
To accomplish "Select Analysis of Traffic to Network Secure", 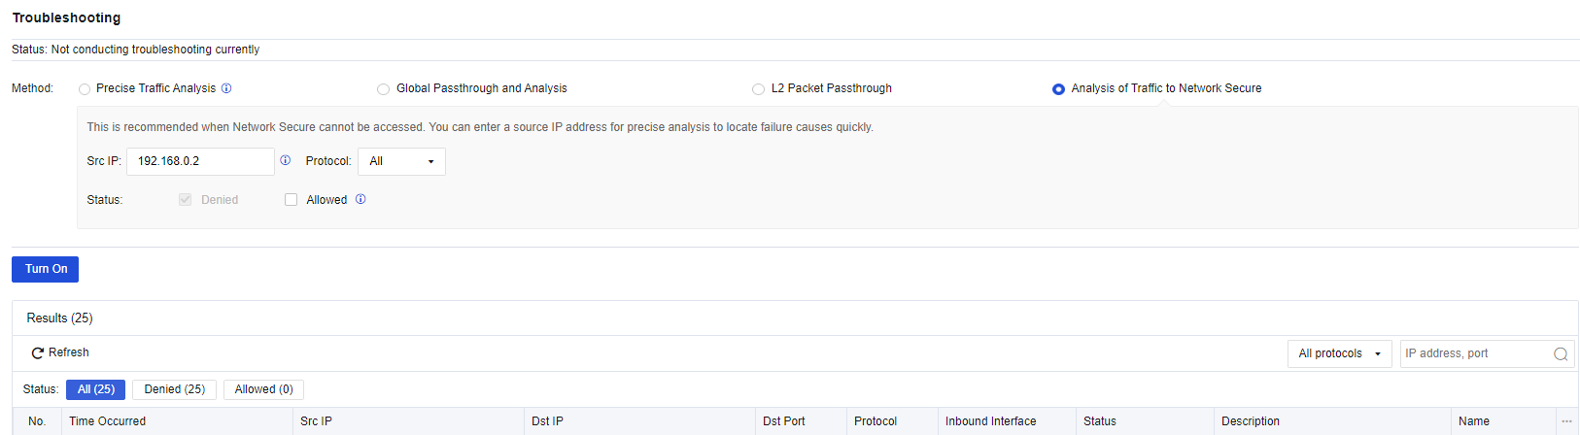I will (1058, 89).
